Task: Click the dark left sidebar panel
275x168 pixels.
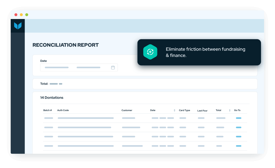Action: click(x=17, y=94)
